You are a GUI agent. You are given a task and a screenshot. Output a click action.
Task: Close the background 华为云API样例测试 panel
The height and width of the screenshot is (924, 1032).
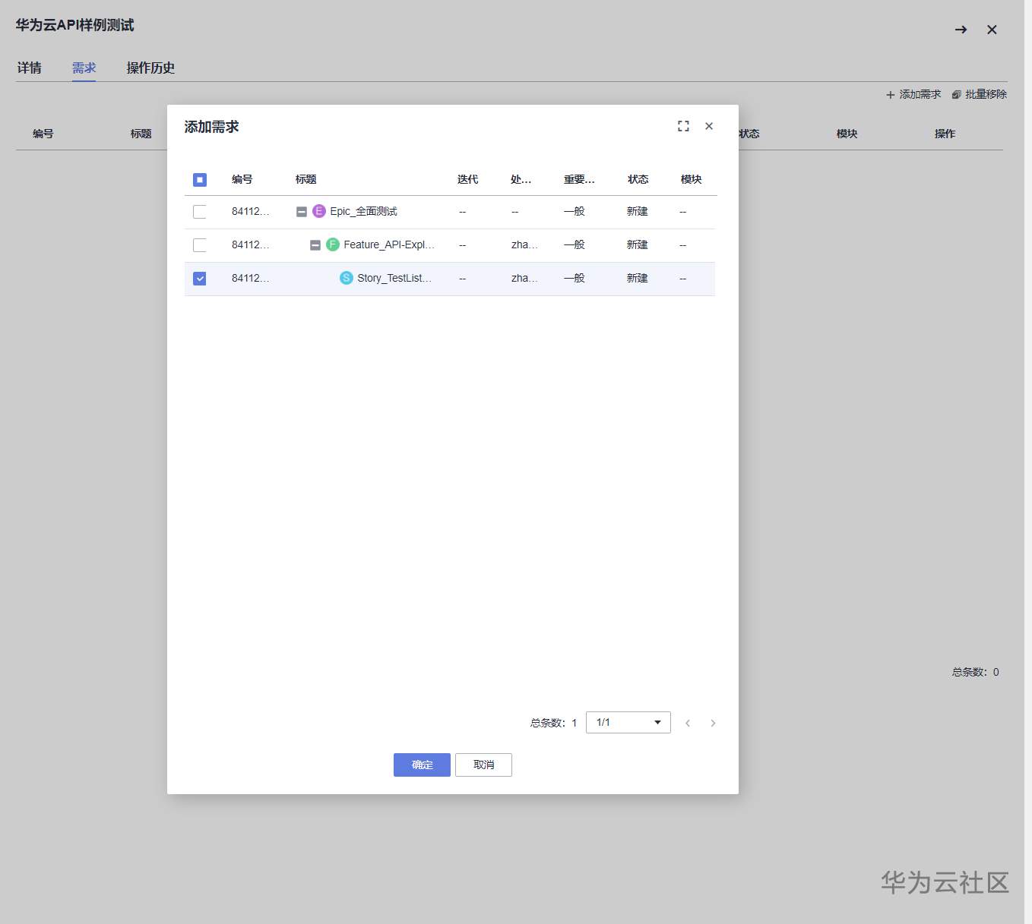coord(992,30)
